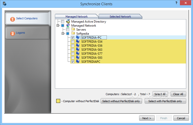
Task: Select the SOFTPEDIA-S56 row label
Action: 92,46
